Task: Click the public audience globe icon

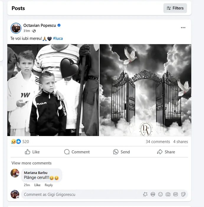Action: [34, 31]
